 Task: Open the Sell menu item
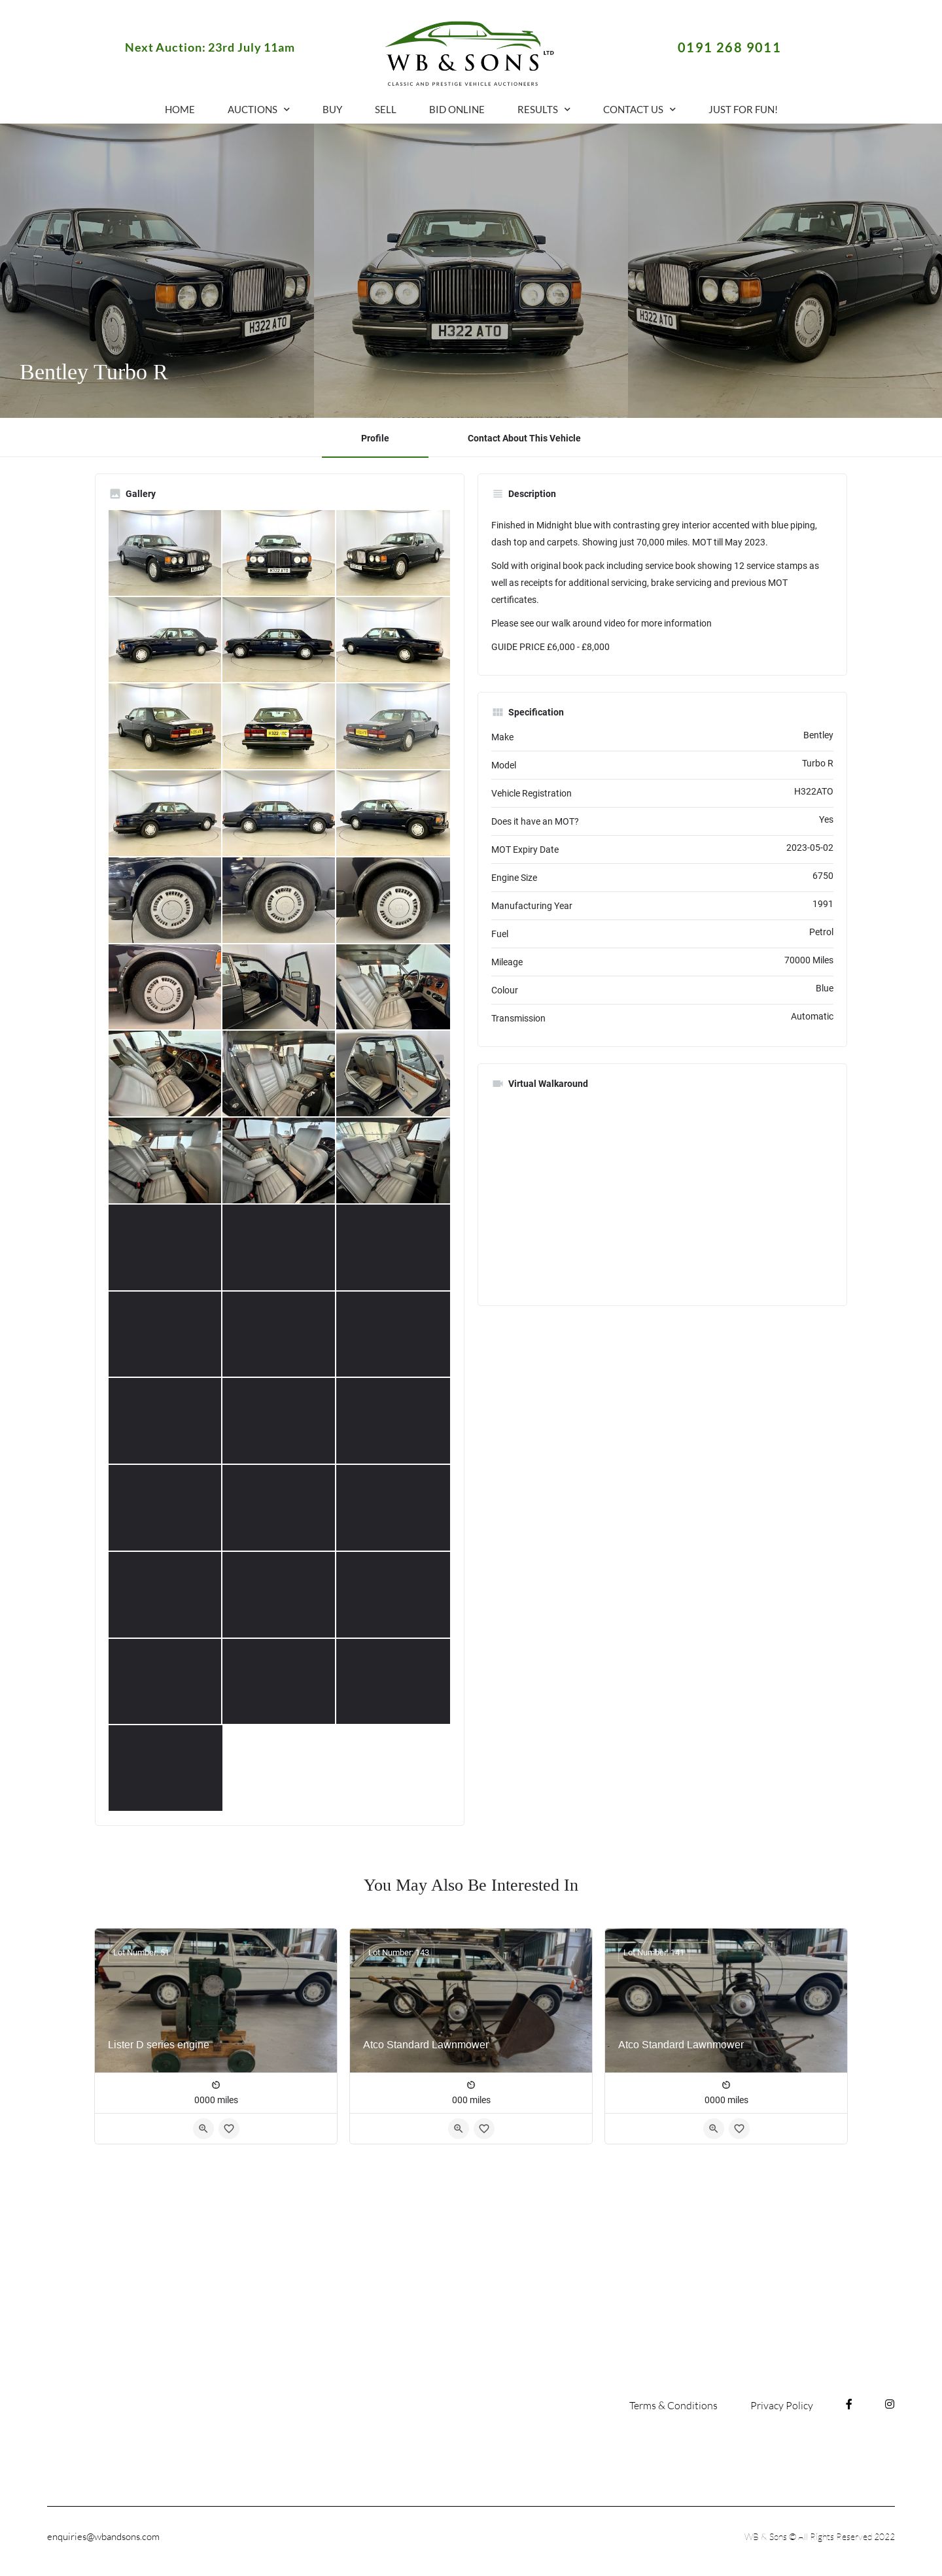[385, 110]
